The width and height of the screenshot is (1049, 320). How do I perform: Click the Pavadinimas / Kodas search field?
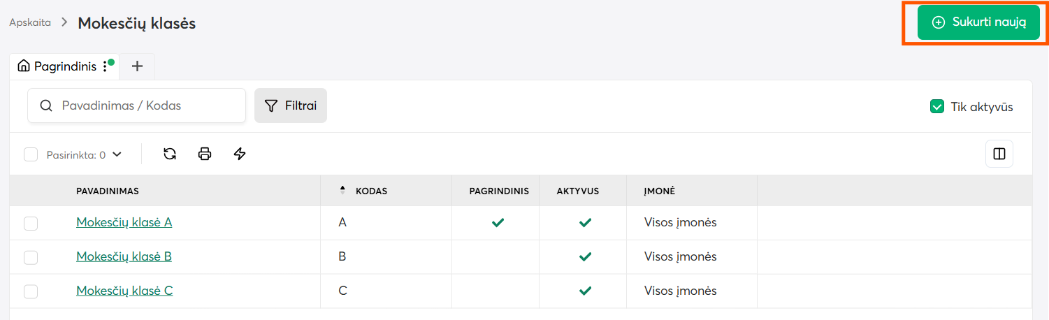coord(137,106)
